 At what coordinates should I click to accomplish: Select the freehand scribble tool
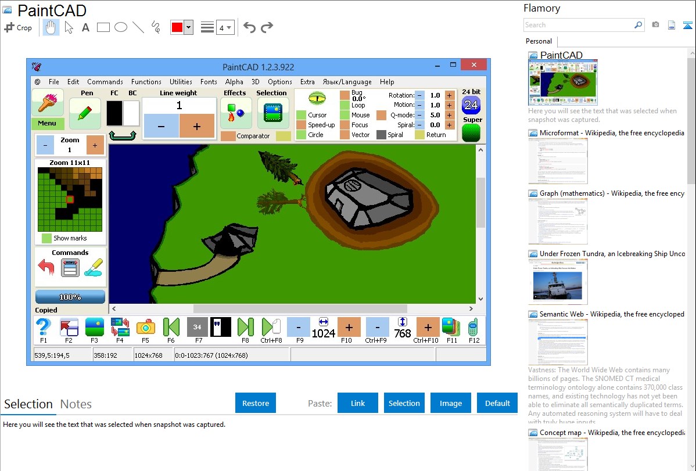tap(156, 27)
